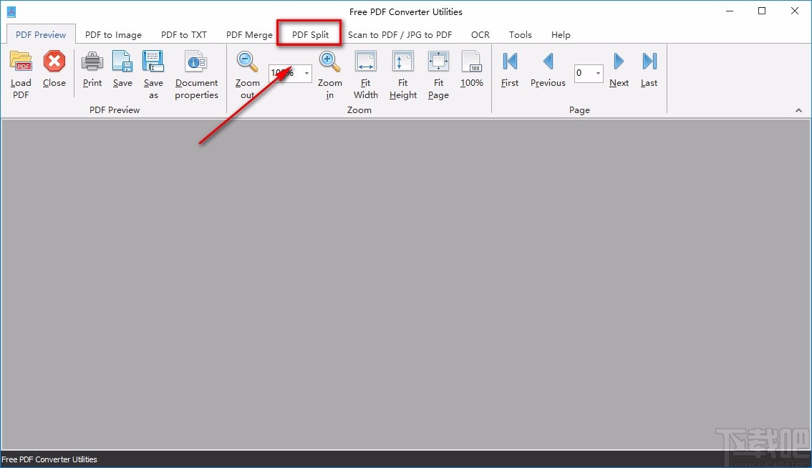This screenshot has height=468, width=812.
Task: Jump to the Last page
Action: coord(649,62)
